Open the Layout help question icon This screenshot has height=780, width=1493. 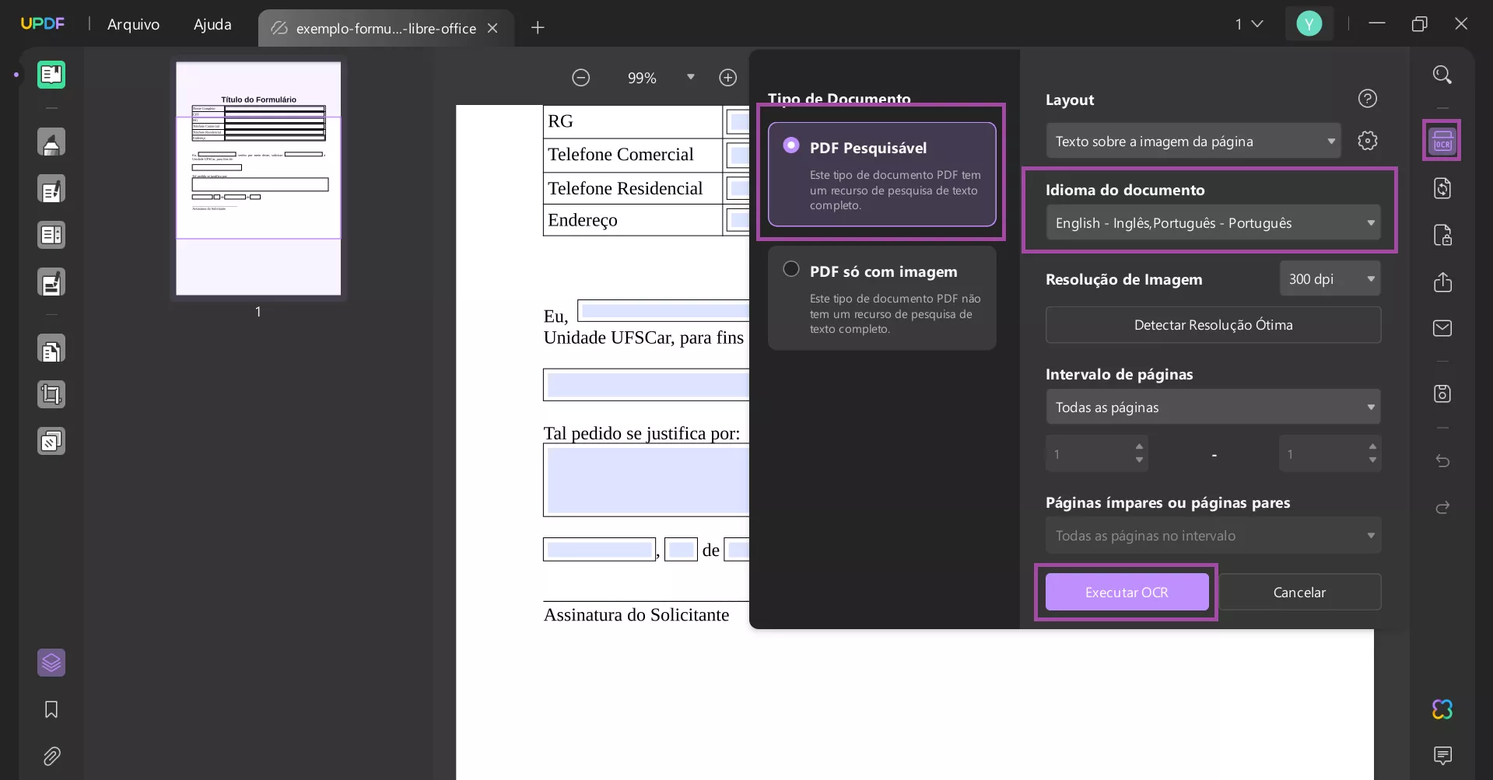click(x=1367, y=99)
